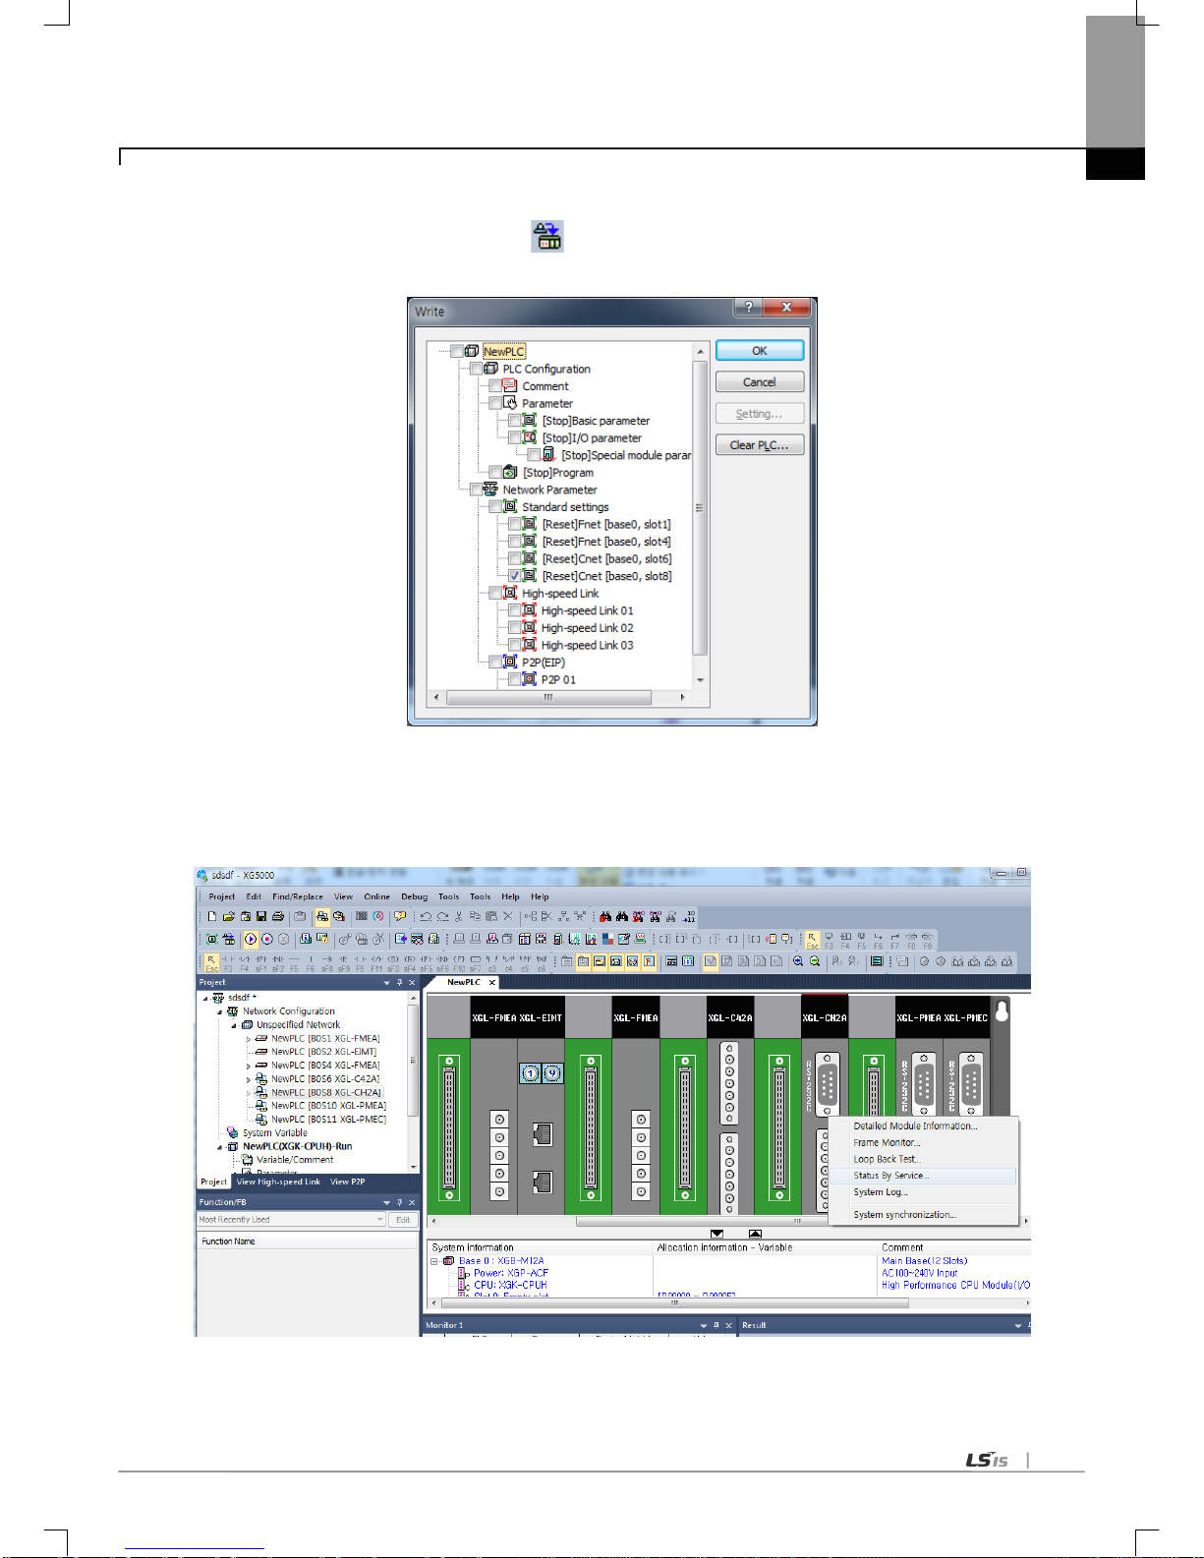
Task: Click the New Project toolbar icon
Action: [x=211, y=916]
